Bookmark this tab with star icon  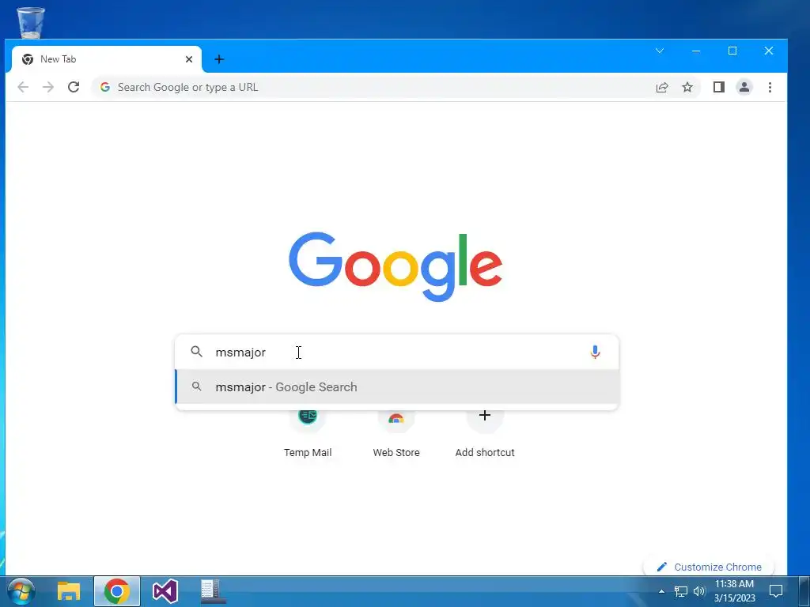[687, 87]
